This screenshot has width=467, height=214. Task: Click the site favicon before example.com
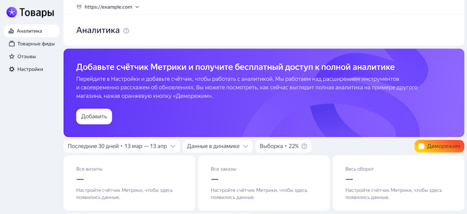pos(79,7)
